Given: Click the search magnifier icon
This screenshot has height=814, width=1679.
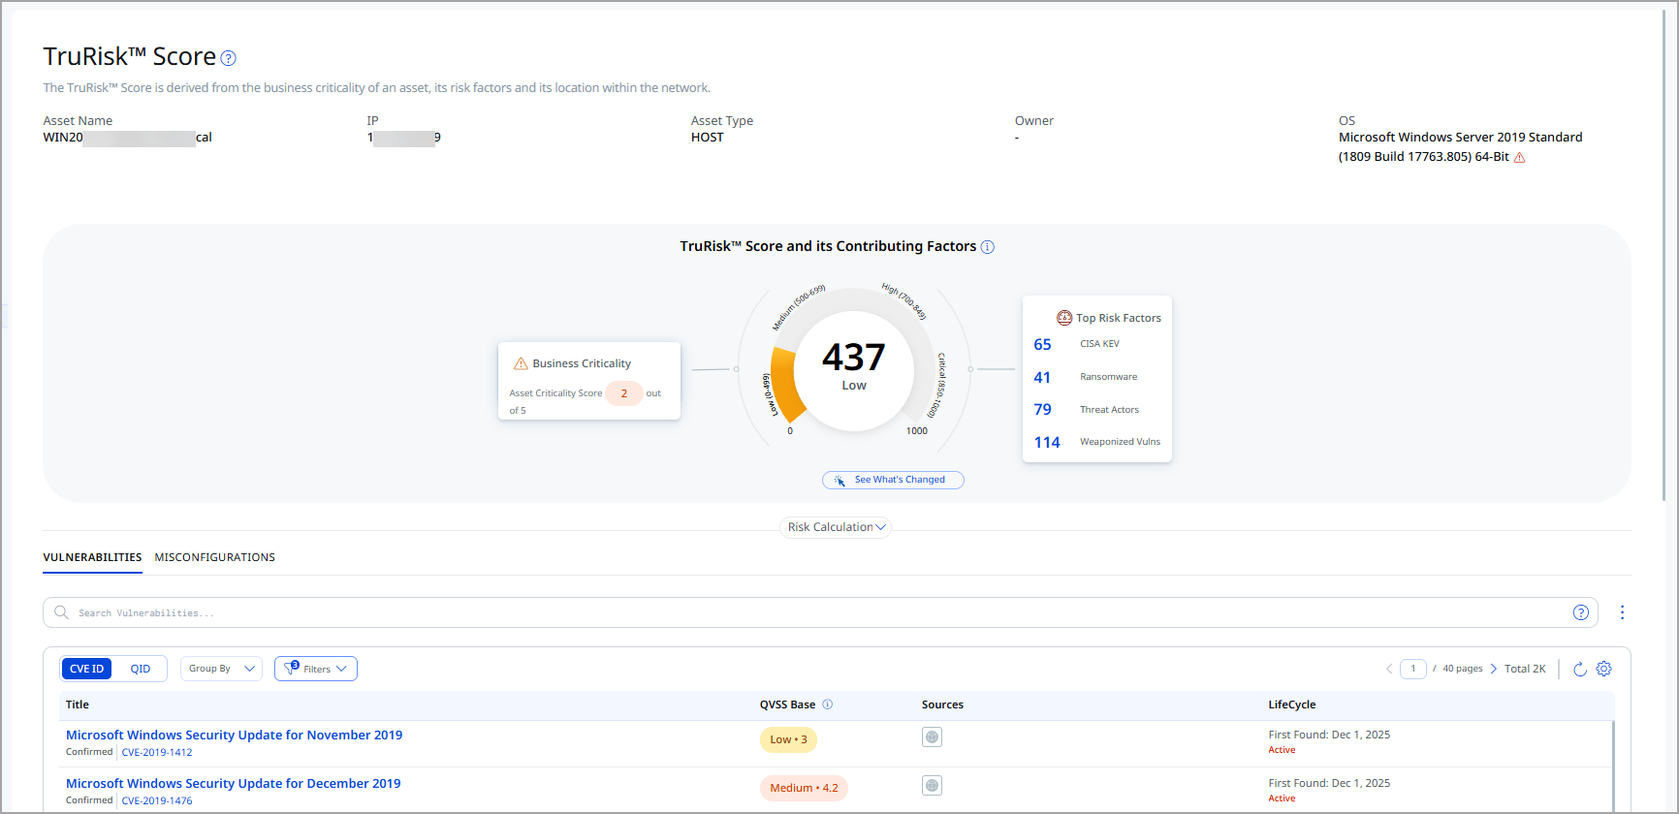Looking at the screenshot, I should click(x=61, y=612).
